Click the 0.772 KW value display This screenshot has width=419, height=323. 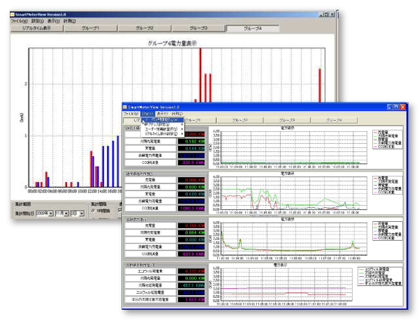[191, 271]
